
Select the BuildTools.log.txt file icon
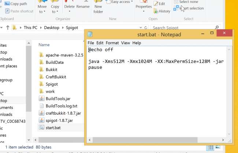41,106
